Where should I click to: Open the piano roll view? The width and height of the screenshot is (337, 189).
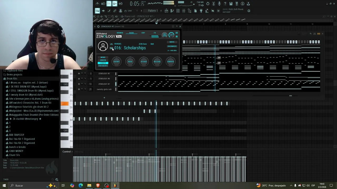point(172,11)
